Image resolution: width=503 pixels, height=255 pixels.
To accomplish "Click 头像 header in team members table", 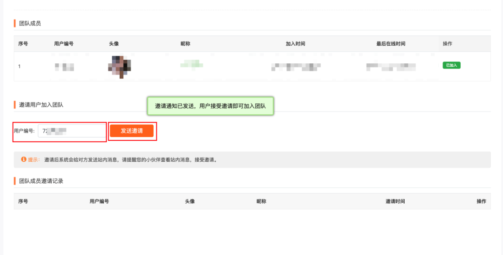I will click(114, 44).
